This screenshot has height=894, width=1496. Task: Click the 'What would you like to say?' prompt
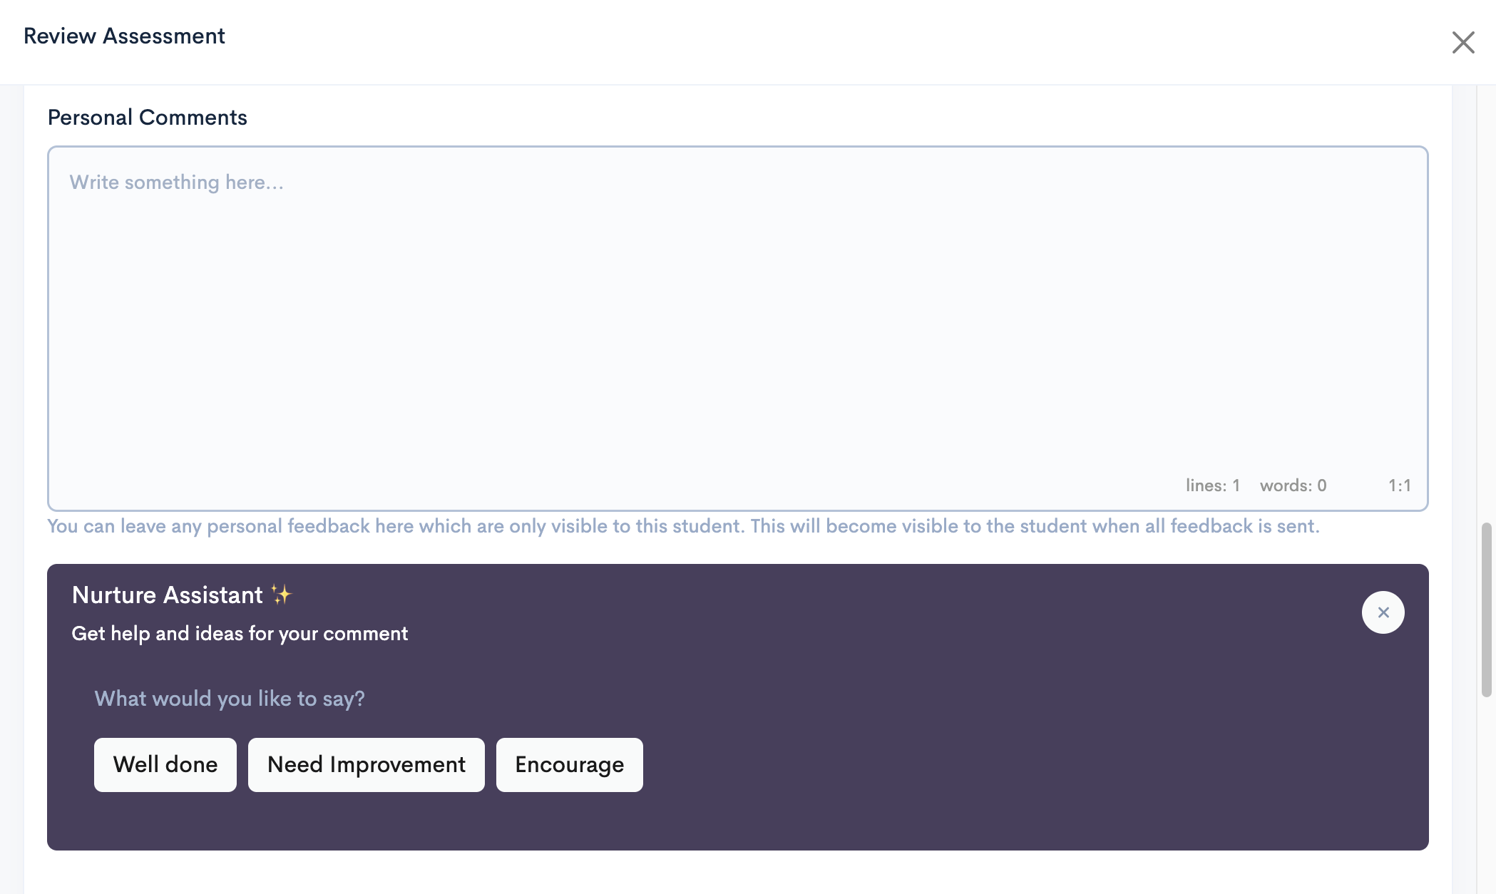[x=230, y=699]
